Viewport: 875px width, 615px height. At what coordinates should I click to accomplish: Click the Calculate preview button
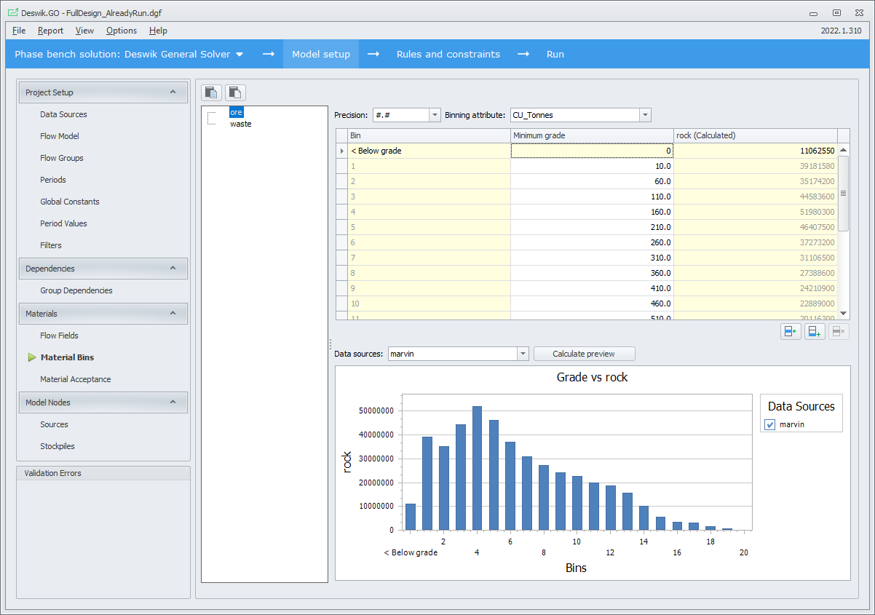(x=584, y=354)
